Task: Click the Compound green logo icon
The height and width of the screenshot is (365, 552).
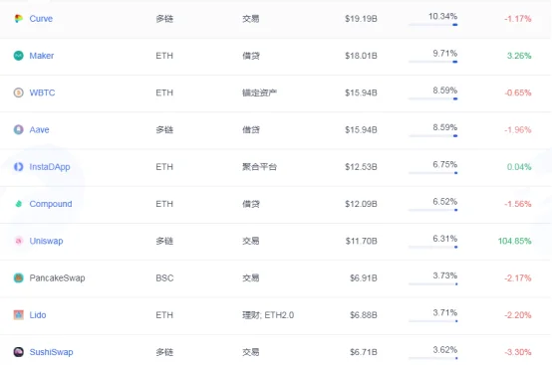Action: (x=18, y=204)
